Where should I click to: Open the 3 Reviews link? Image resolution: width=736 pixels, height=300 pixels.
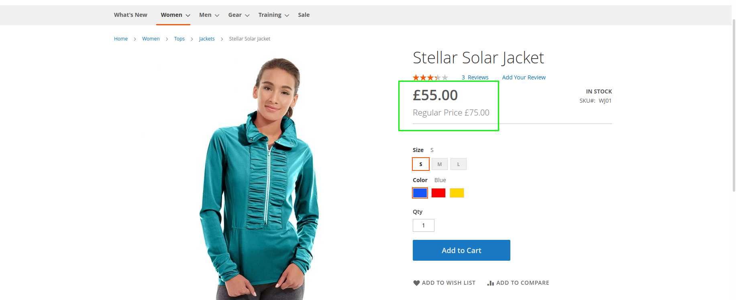(475, 77)
